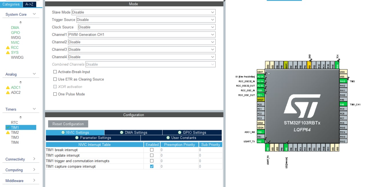This screenshot has height=187, width=371.
Task: Open the DMA Settings tab
Action: (x=133, y=133)
